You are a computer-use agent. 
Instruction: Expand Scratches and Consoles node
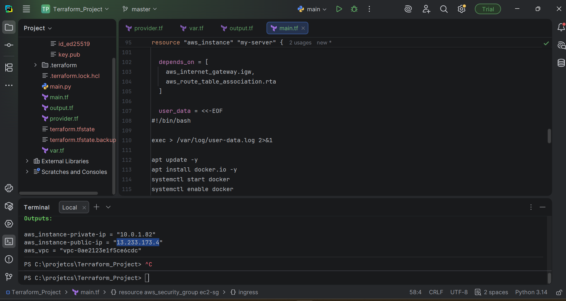click(x=27, y=172)
